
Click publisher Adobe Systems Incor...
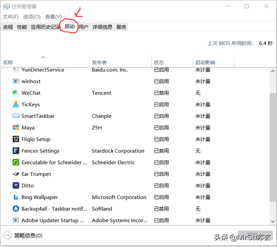pyautogui.click(x=119, y=220)
